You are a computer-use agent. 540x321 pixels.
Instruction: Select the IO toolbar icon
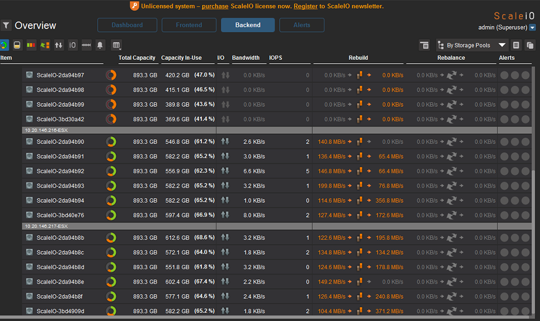tap(72, 45)
